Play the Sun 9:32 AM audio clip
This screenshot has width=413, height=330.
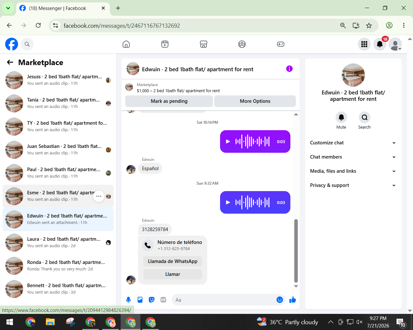click(228, 202)
